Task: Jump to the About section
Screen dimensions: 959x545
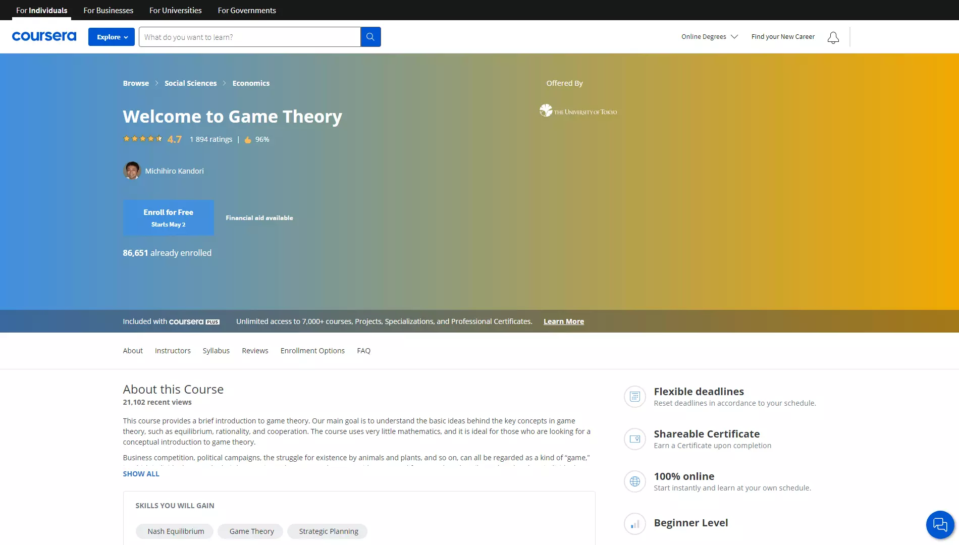Action: click(x=133, y=351)
